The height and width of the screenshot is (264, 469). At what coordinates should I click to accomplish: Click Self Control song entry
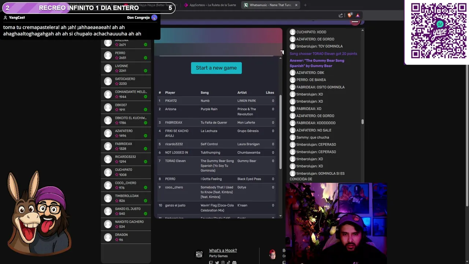pyautogui.click(x=209, y=144)
